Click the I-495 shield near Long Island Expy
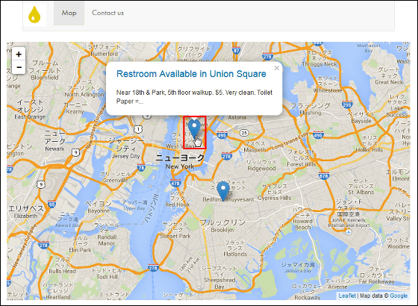 tap(318, 135)
